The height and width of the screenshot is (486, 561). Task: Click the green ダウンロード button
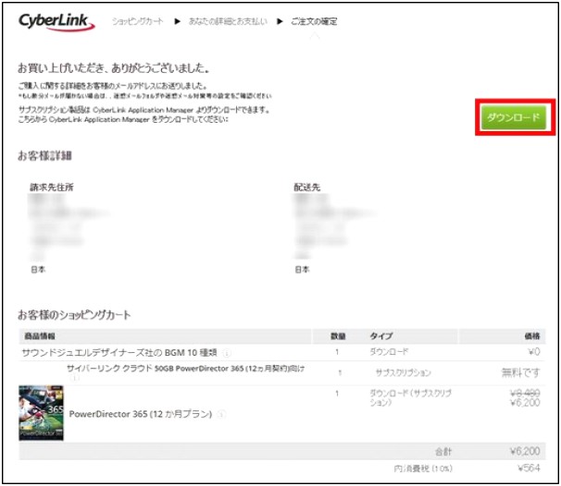pyautogui.click(x=513, y=117)
